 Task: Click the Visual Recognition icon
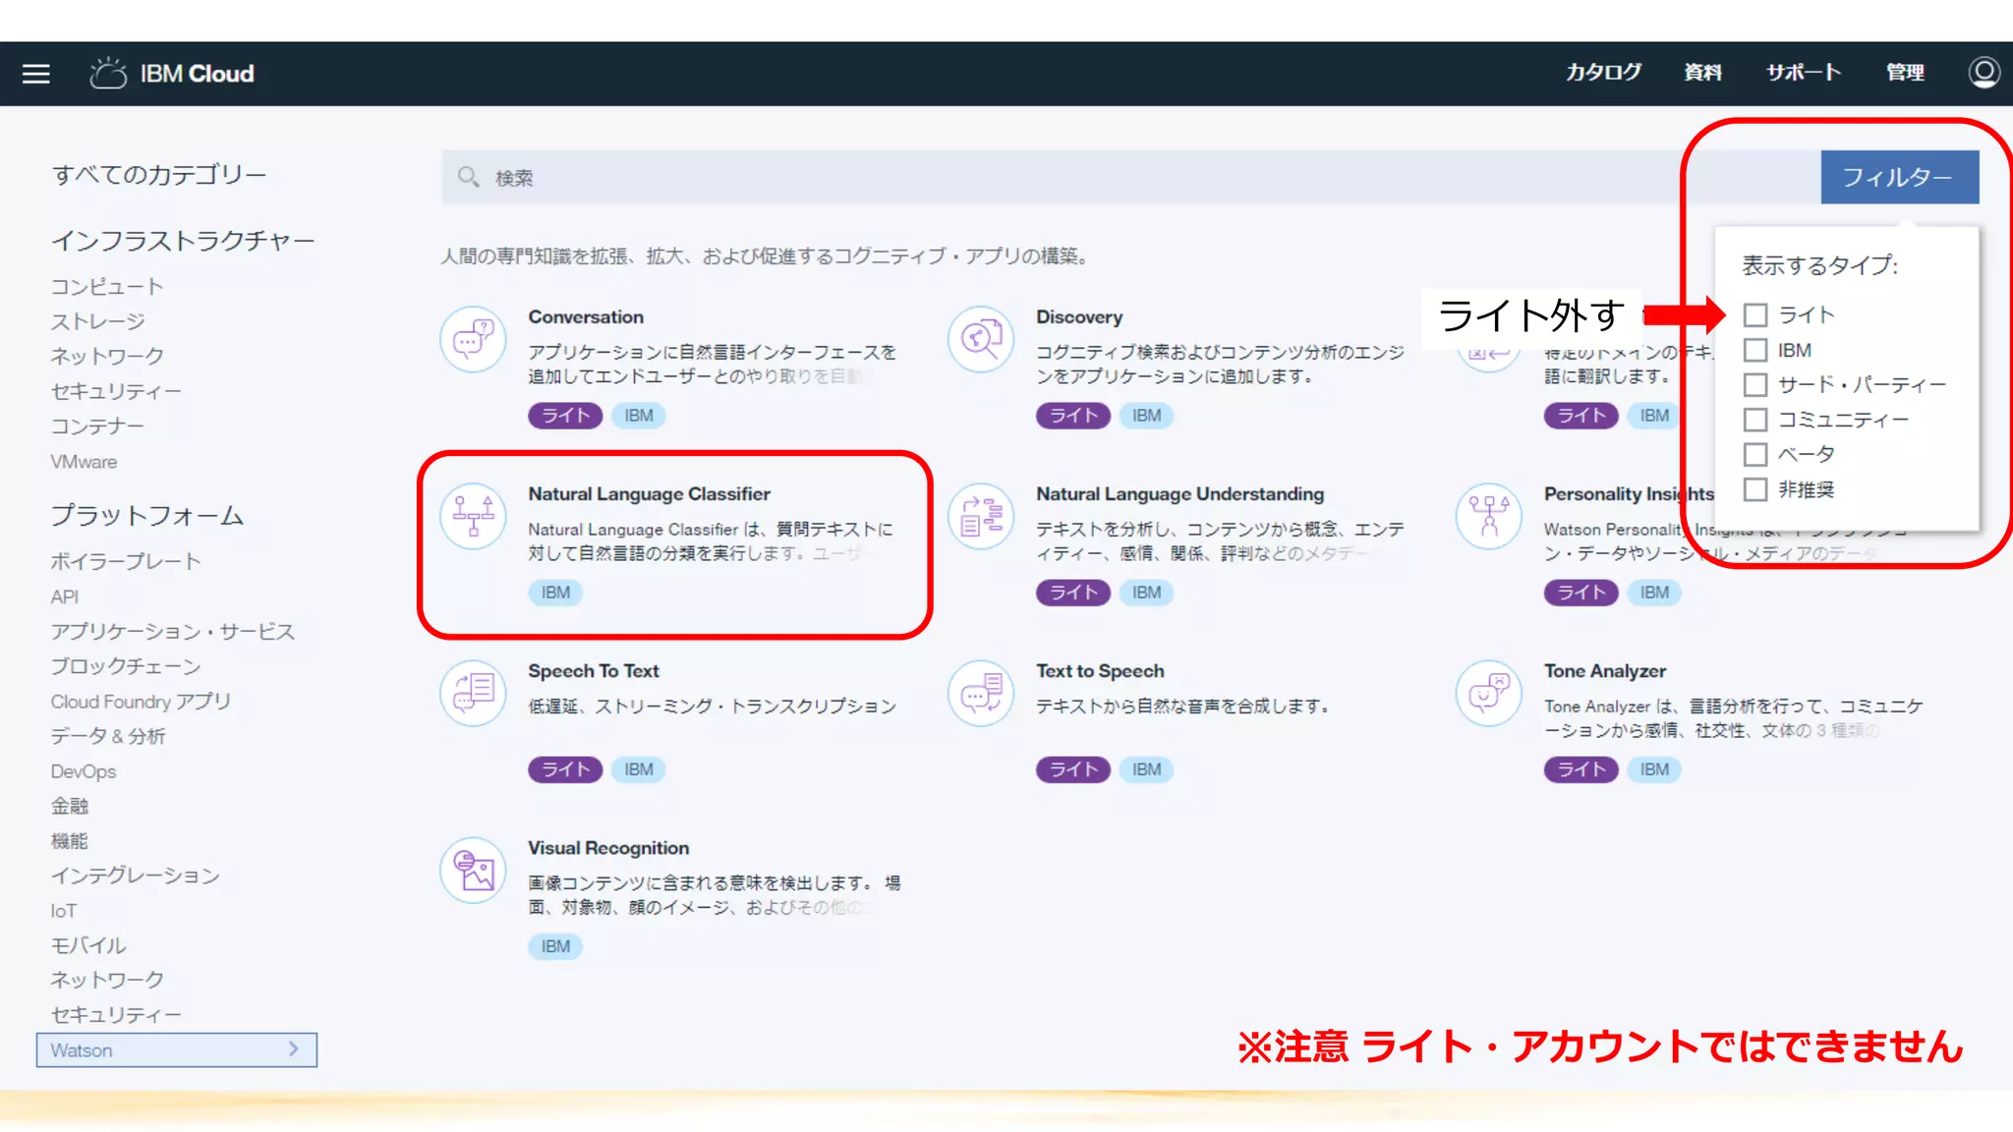coord(473,870)
